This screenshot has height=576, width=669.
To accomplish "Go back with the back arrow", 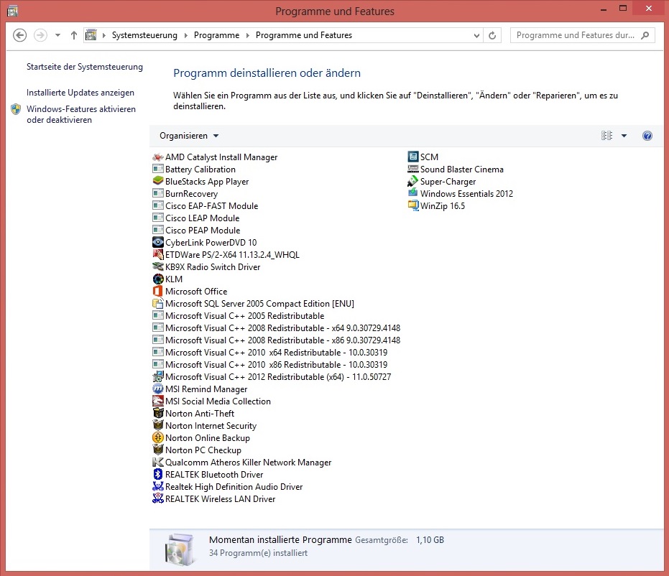I will 19,35.
